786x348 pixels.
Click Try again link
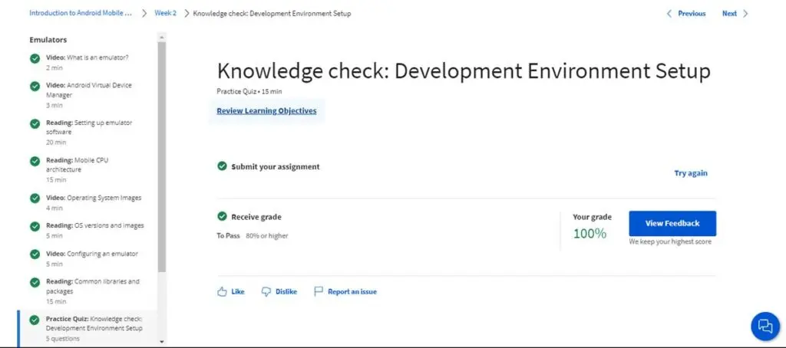(x=691, y=173)
